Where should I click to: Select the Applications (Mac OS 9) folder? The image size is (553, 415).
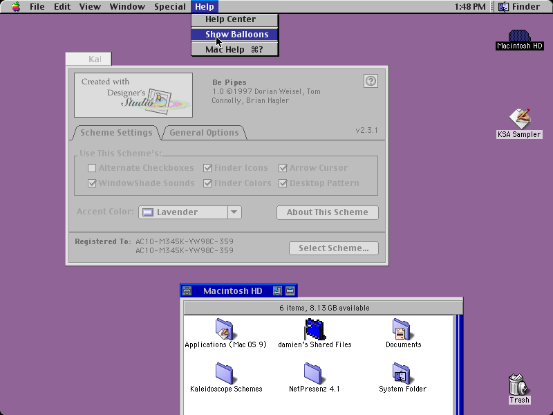[x=225, y=333]
